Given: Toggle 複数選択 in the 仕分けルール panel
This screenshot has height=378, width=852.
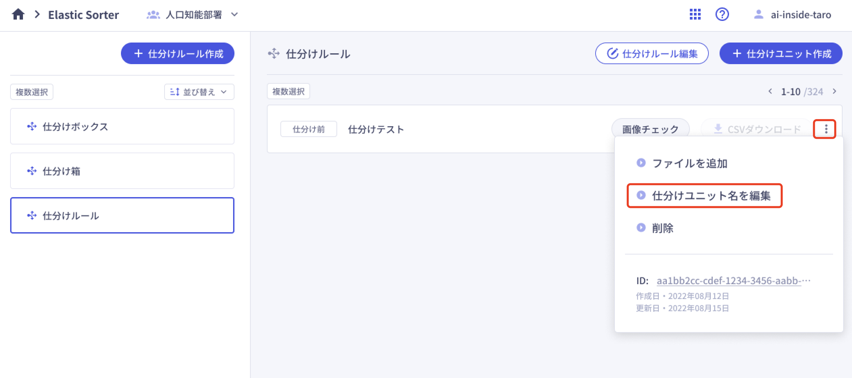Looking at the screenshot, I should [x=288, y=91].
